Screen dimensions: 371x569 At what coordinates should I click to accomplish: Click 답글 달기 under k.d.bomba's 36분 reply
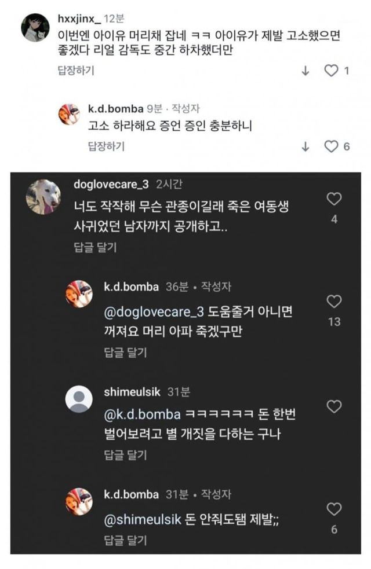125,351
